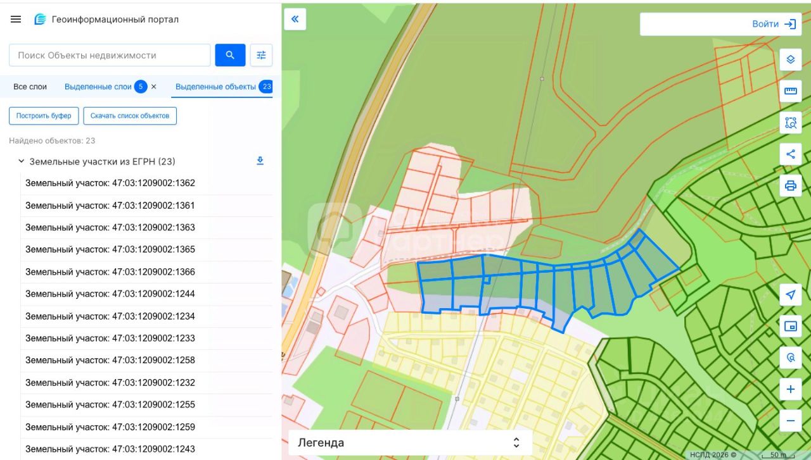Click the rotate/reset orientation map tool

(790, 357)
